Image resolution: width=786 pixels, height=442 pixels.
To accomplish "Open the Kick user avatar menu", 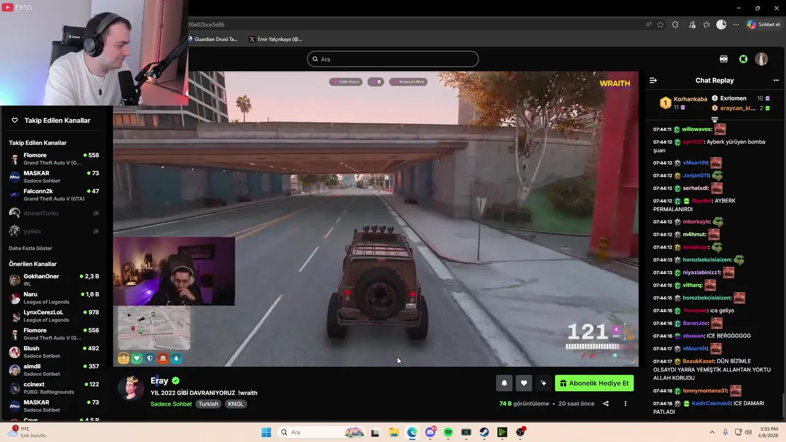I will pyautogui.click(x=761, y=59).
